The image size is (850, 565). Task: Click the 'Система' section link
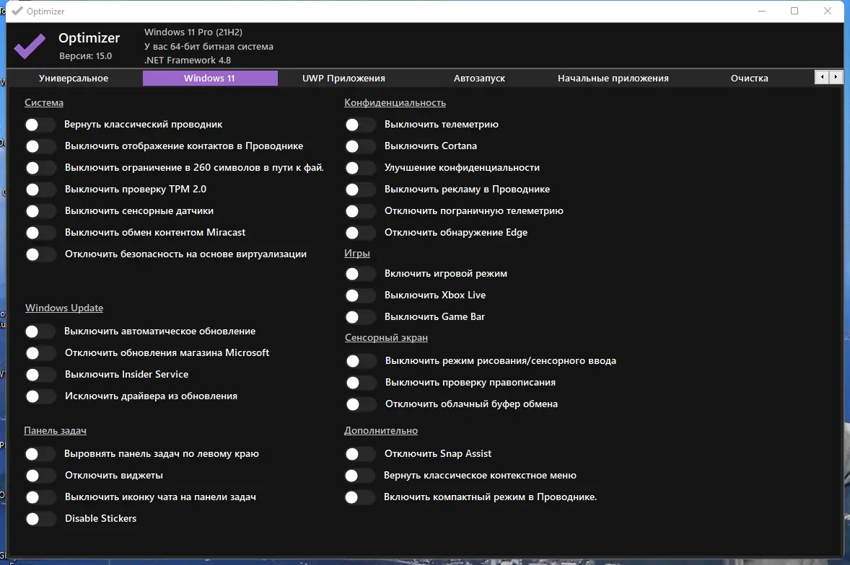(x=44, y=102)
